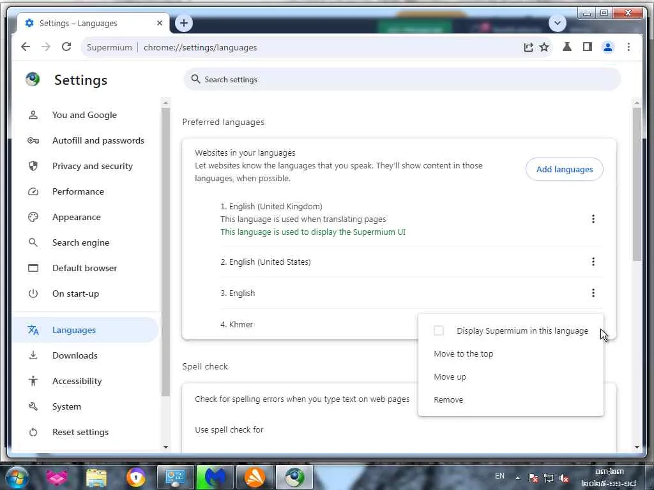Open a new tab with the plus button
The width and height of the screenshot is (654, 490).
click(184, 23)
